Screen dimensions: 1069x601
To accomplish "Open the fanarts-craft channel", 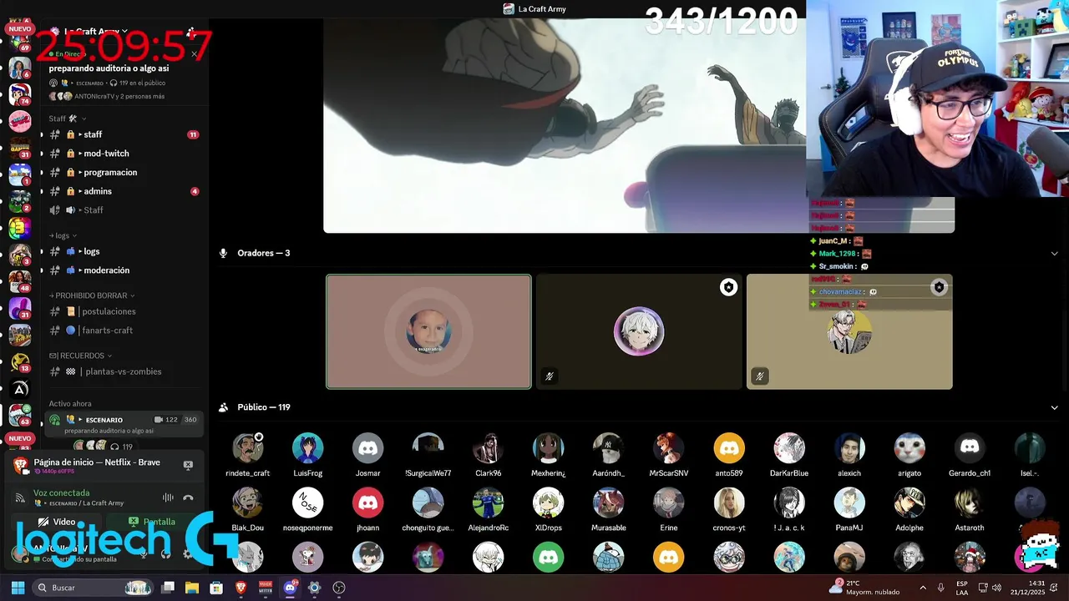I will (x=123, y=331).
